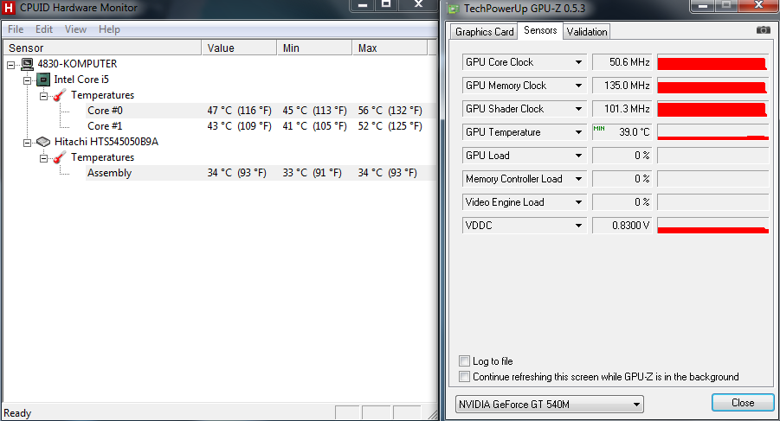780x421 pixels.
Task: Open the View menu
Action: (75, 29)
